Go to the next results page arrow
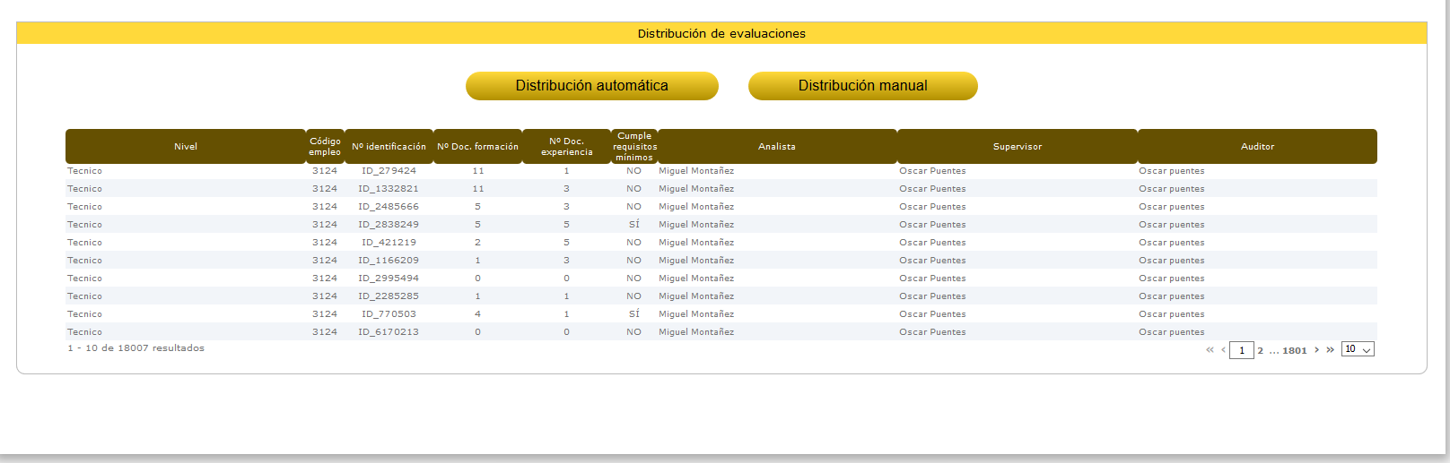This screenshot has width=1450, height=463. (1316, 350)
